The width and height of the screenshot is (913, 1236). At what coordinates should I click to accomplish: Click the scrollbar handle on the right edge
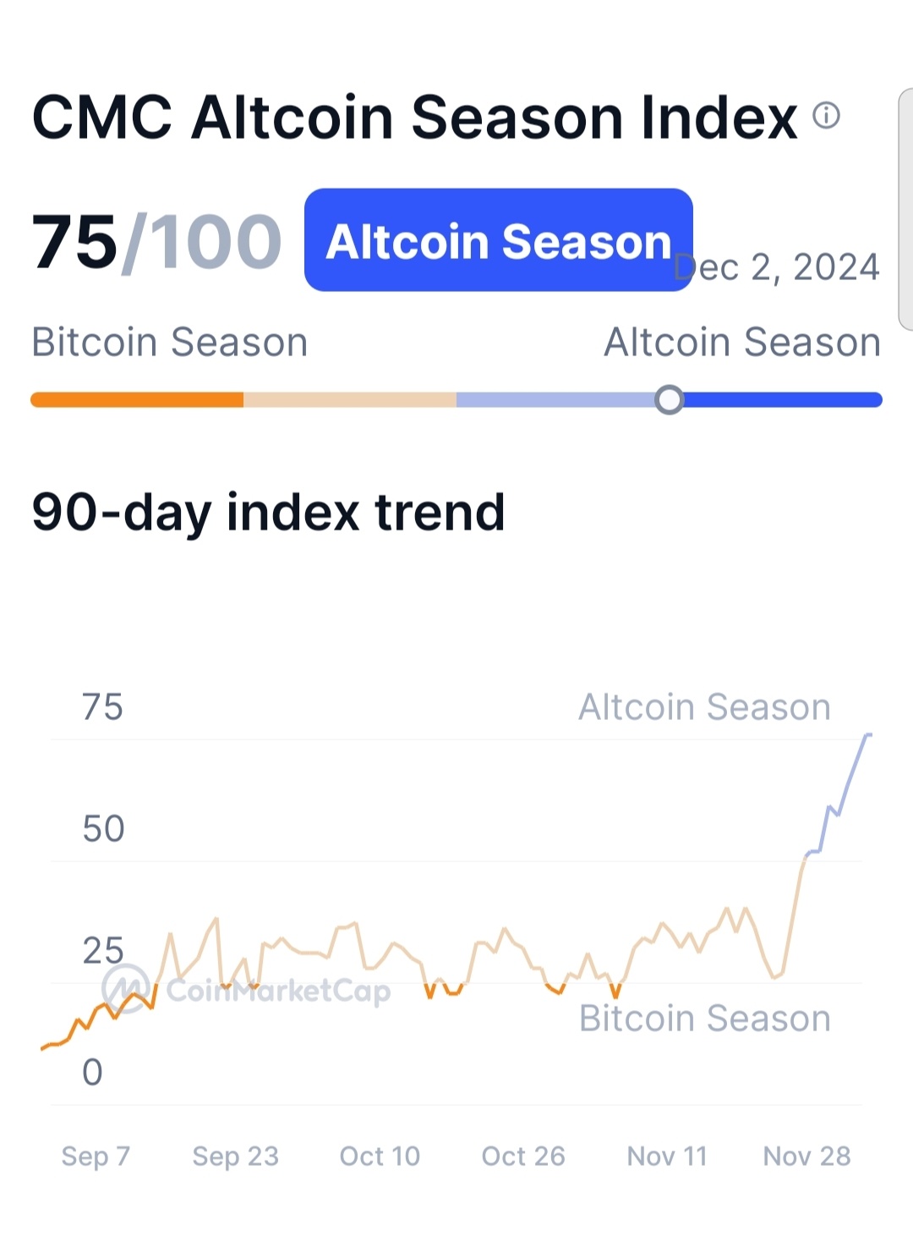[905, 209]
